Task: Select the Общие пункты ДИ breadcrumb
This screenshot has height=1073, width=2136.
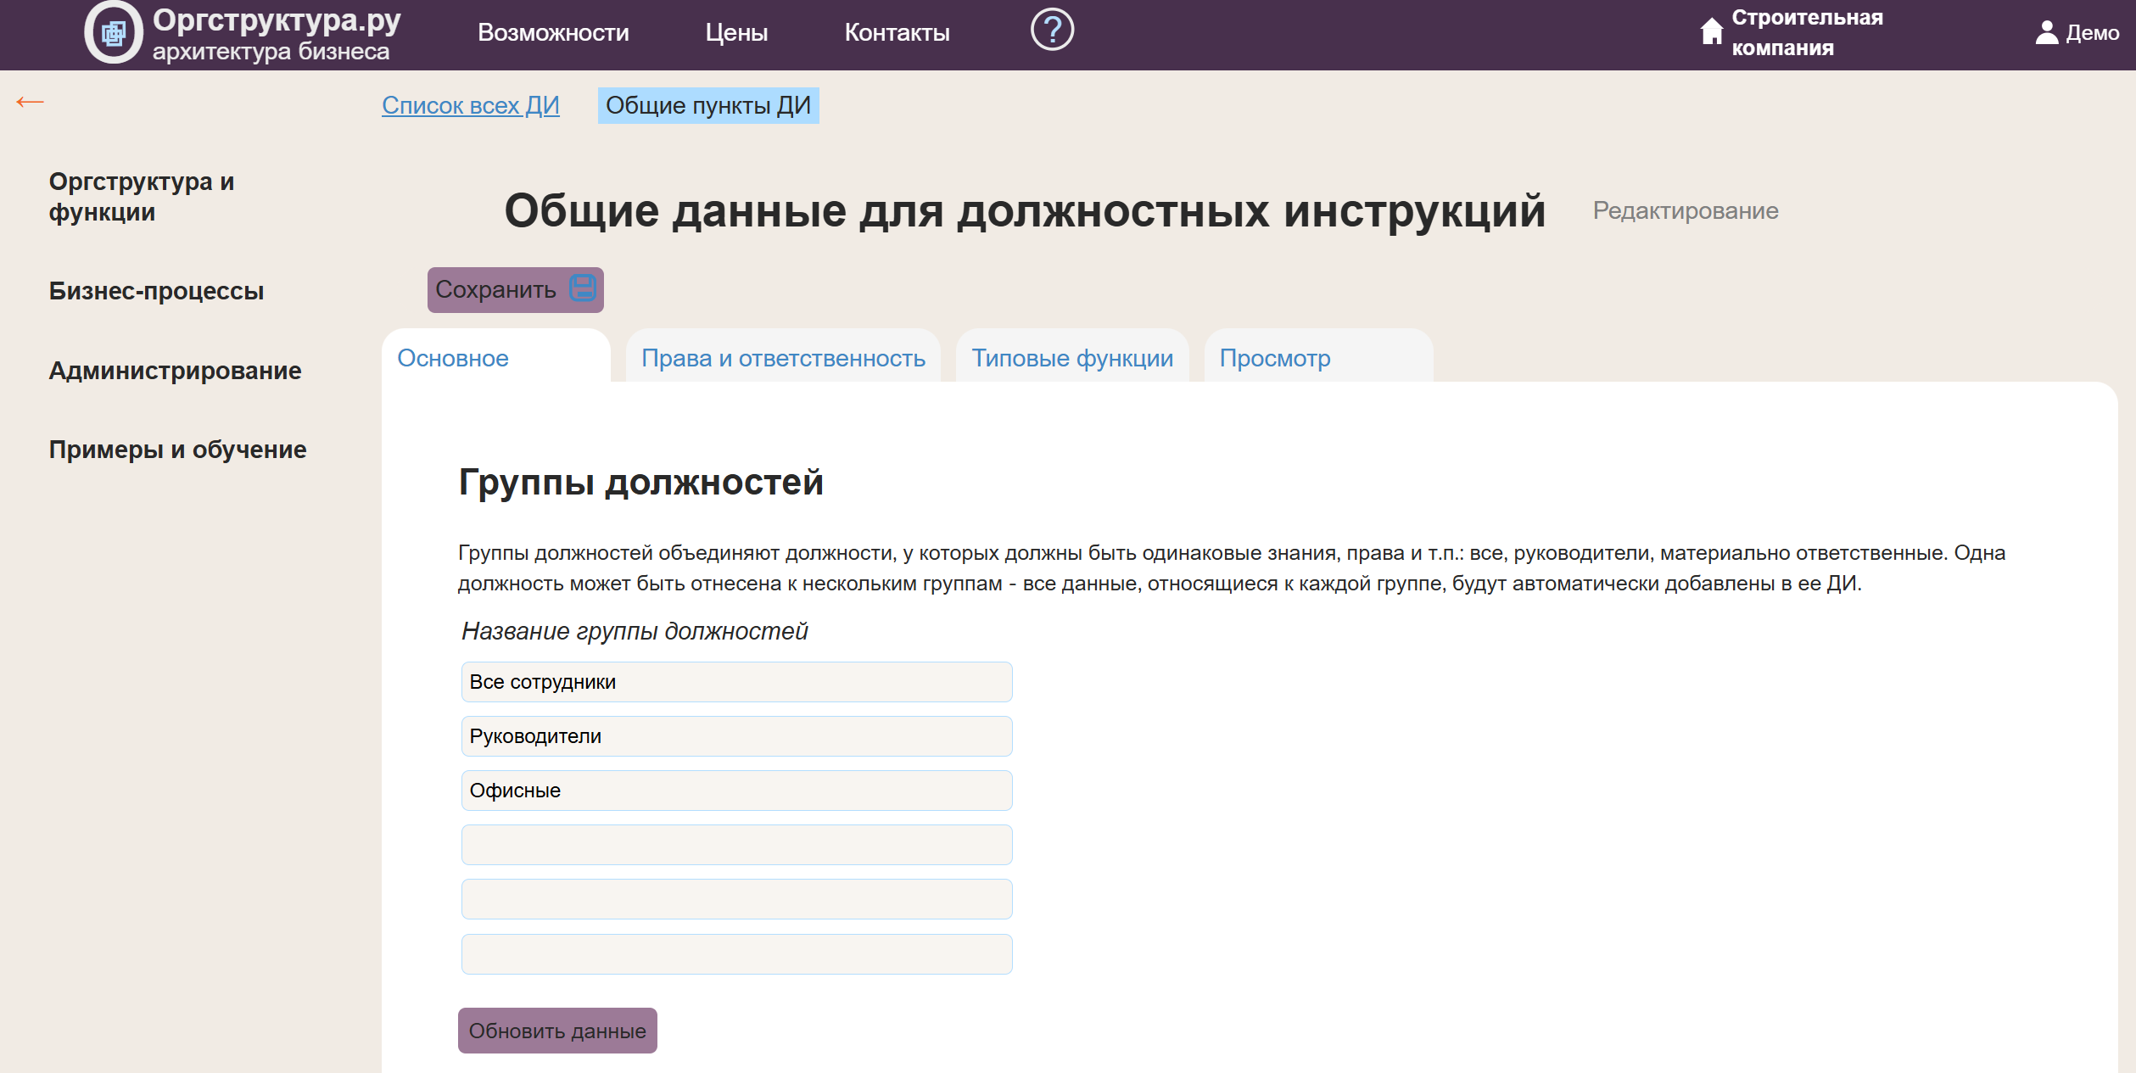Action: pyautogui.click(x=708, y=105)
